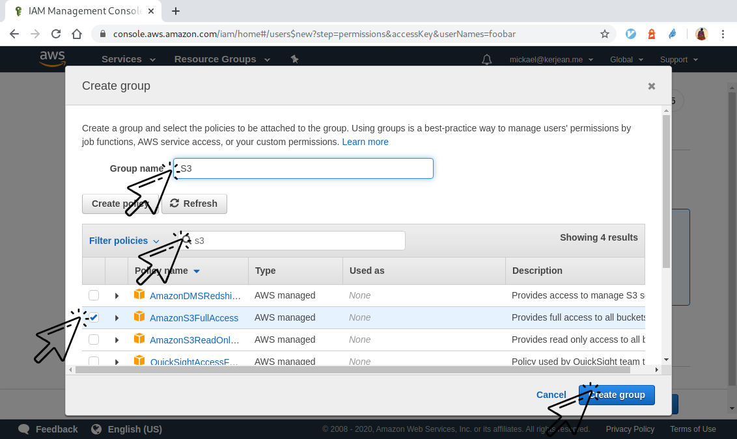The image size is (737, 439).
Task: Click the Cancel link
Action: (x=551, y=395)
